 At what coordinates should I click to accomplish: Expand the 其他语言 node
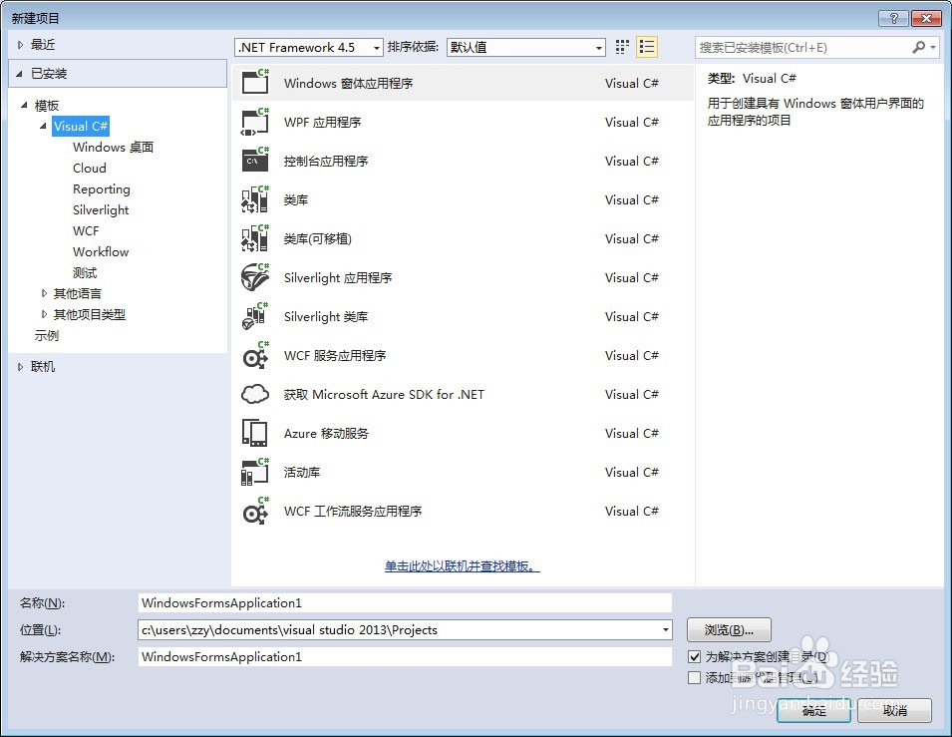(44, 293)
